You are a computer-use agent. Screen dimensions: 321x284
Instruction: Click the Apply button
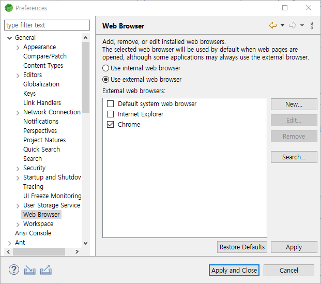pos(294,247)
